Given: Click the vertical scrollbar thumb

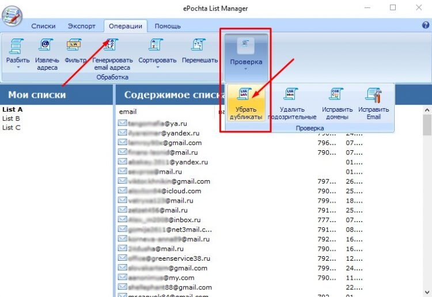Looking at the screenshot, I should pyautogui.click(x=427, y=125).
